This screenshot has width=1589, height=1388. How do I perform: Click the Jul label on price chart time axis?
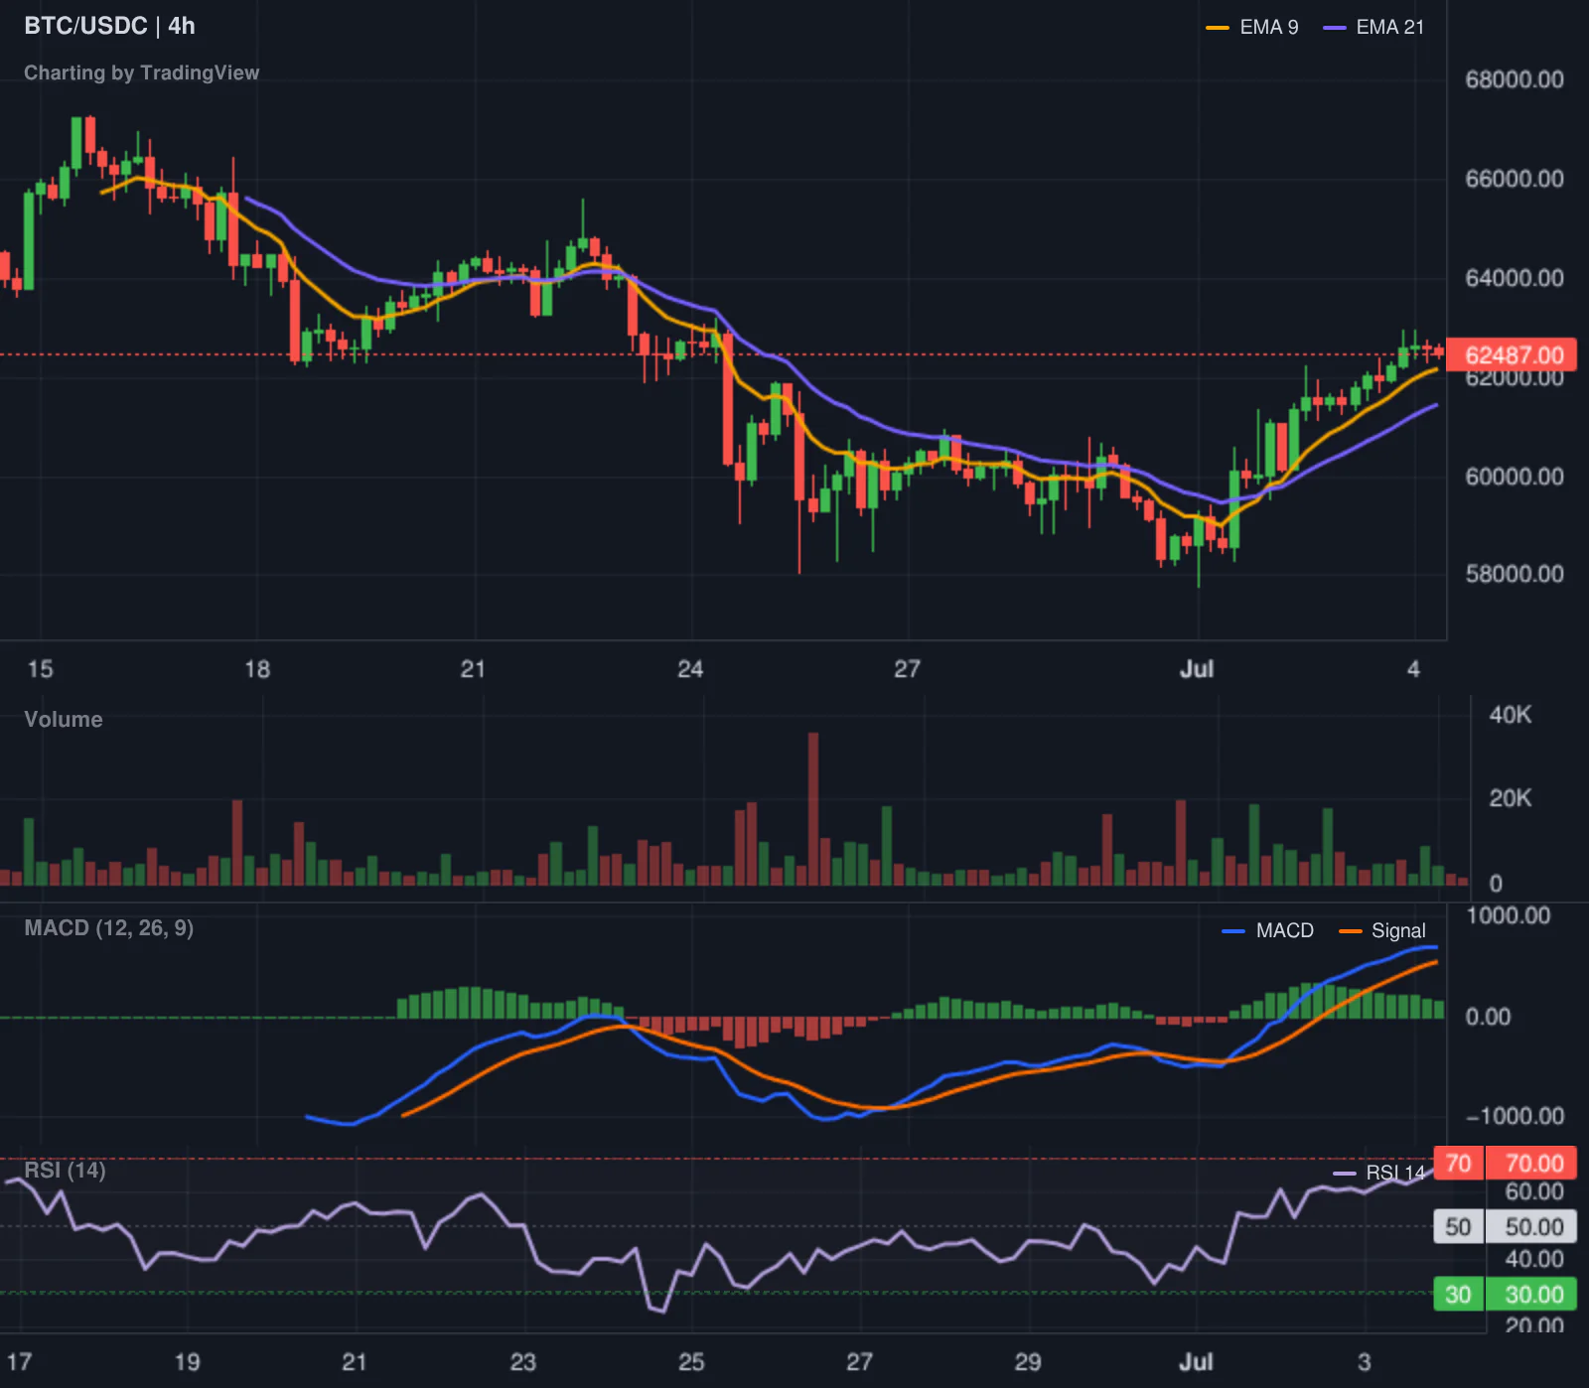coord(1197,669)
